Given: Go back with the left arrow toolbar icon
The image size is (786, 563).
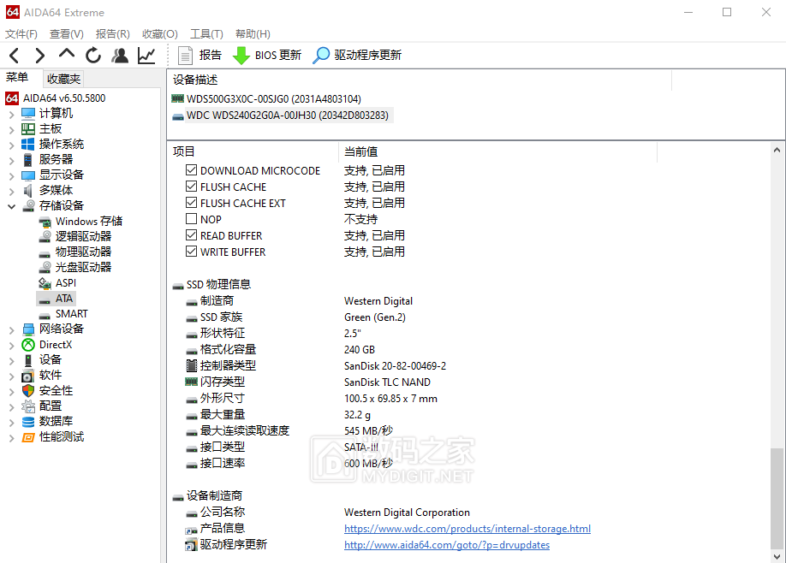Looking at the screenshot, I should click(14, 55).
